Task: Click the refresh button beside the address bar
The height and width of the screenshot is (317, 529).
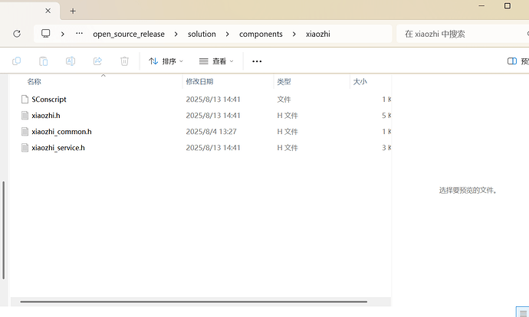Action: coord(17,34)
